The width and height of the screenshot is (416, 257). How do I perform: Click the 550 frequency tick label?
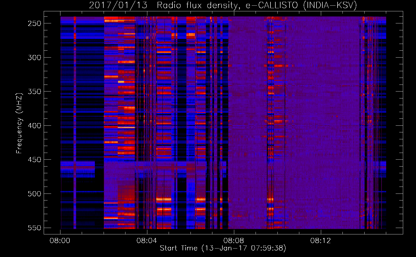pos(34,228)
